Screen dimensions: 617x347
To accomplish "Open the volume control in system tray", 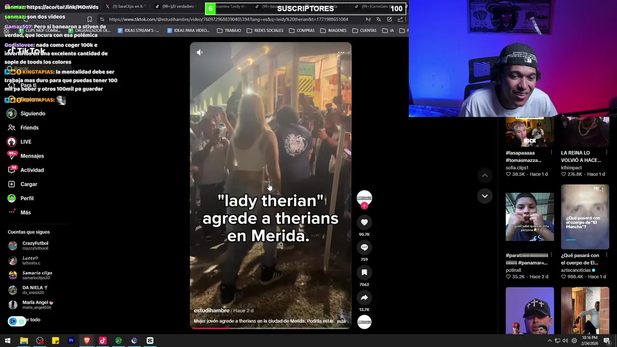I will (565, 341).
